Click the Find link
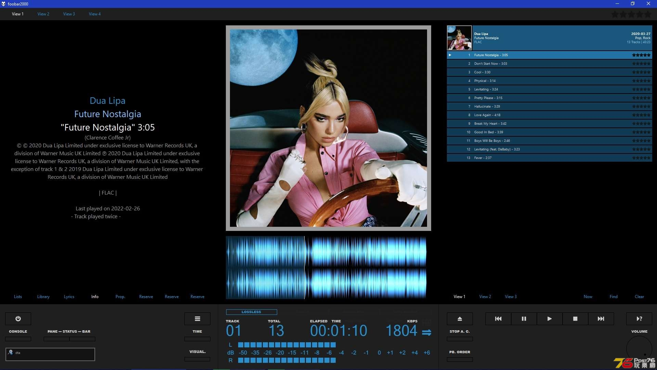Screen dimensions: 657x370 (614, 297)
